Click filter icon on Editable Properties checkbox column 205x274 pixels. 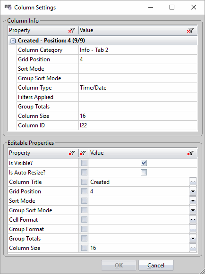pos(83,153)
